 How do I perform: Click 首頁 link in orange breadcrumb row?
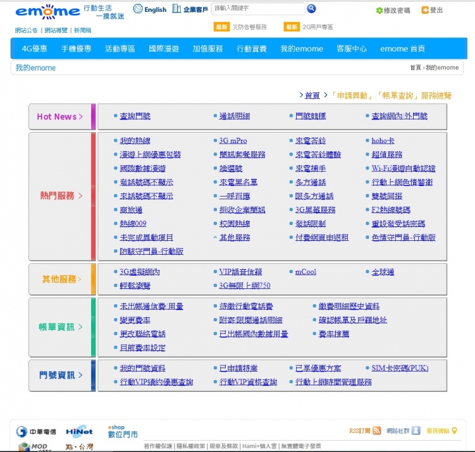(x=312, y=96)
